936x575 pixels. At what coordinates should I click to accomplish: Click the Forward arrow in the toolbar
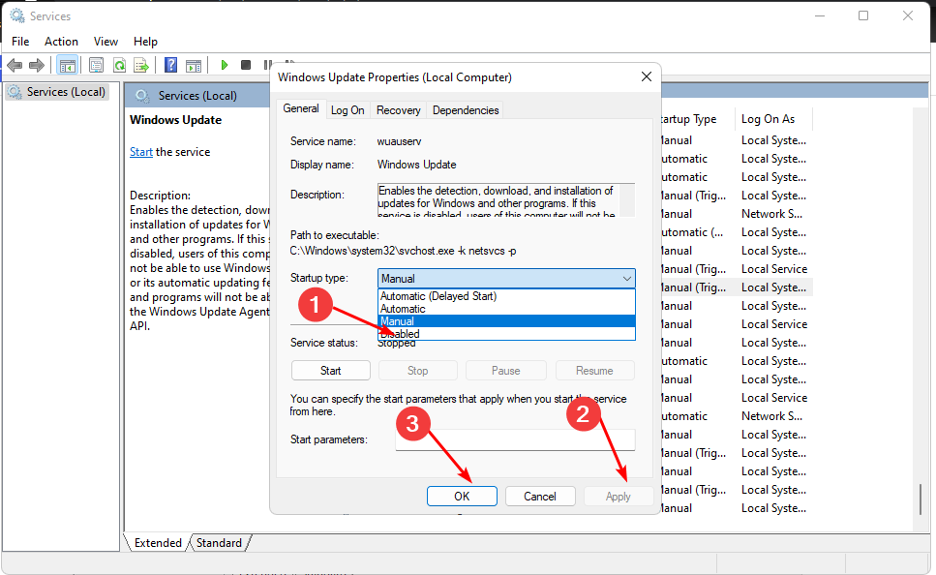click(x=37, y=65)
